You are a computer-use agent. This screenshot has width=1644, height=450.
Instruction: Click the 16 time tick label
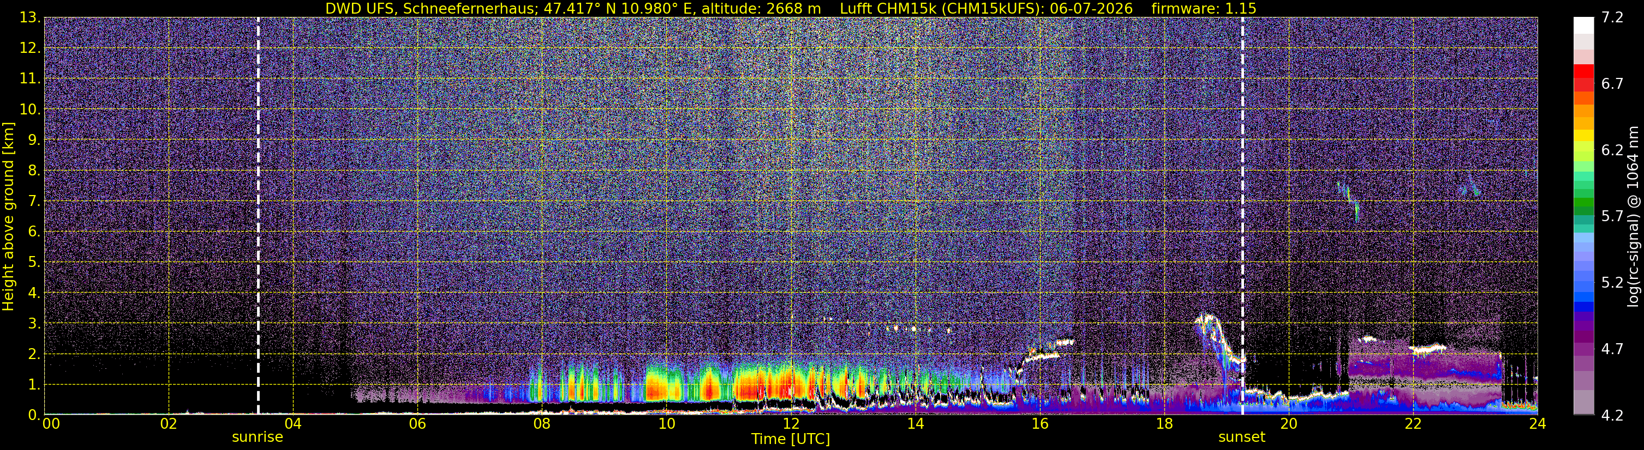[x=1039, y=424]
